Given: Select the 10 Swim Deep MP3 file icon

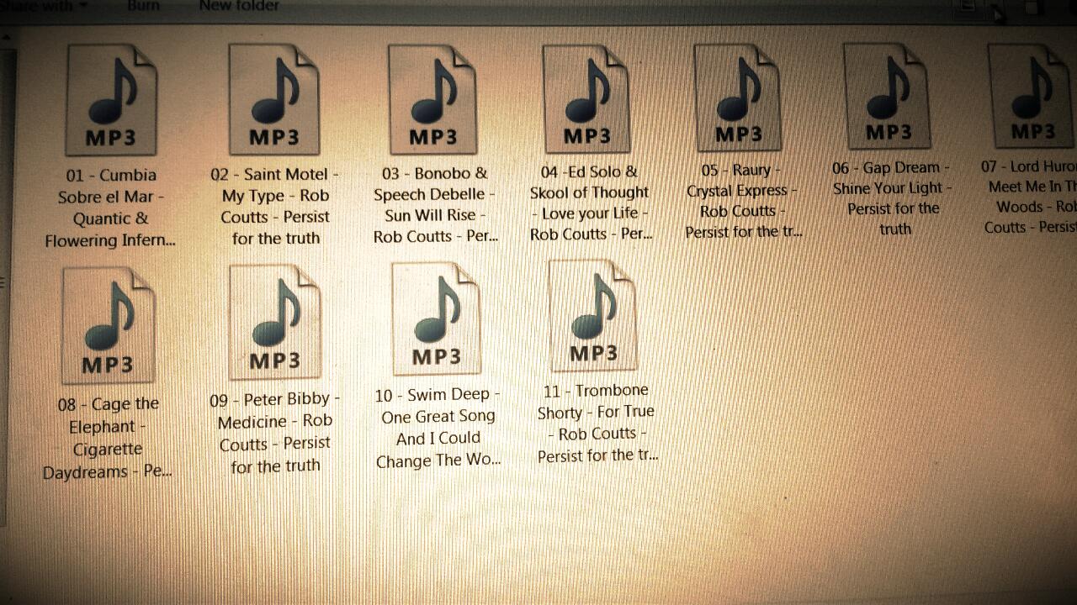Looking at the screenshot, I should [x=436, y=319].
